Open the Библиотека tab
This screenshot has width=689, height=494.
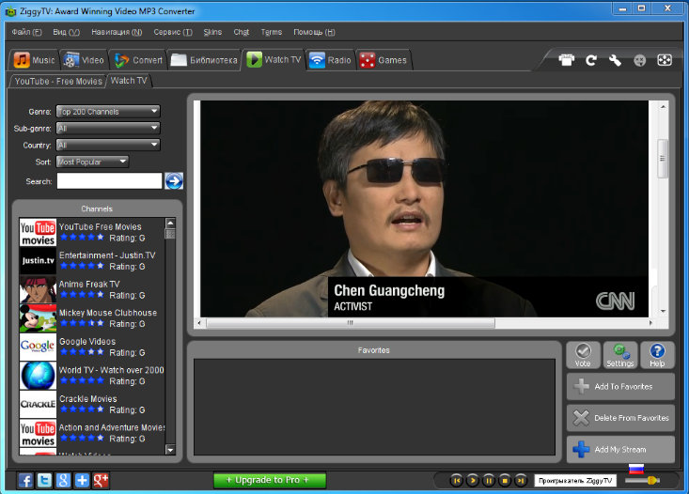204,60
